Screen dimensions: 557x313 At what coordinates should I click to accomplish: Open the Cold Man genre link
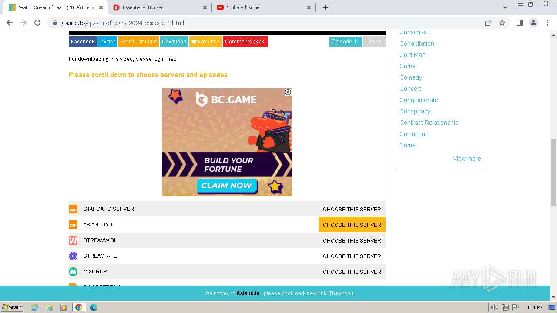click(x=413, y=55)
